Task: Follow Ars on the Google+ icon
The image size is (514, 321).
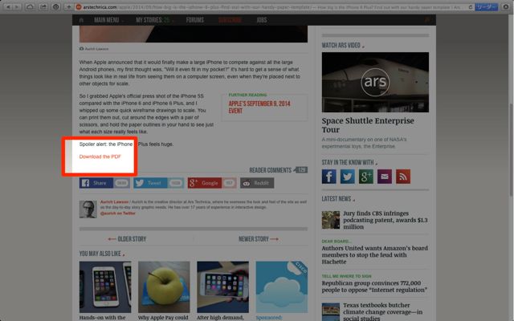Action: (x=366, y=177)
